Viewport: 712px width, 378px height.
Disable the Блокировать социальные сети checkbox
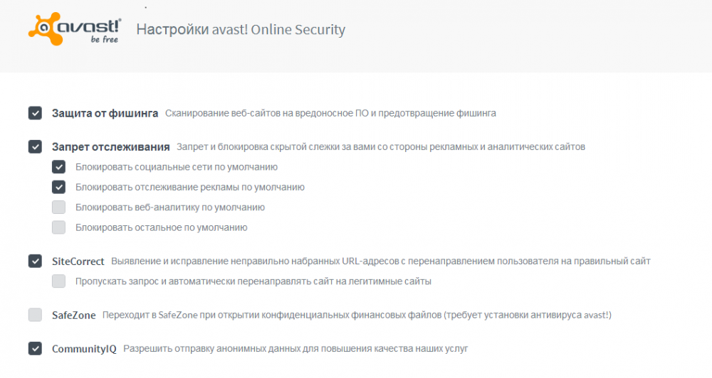click(58, 167)
